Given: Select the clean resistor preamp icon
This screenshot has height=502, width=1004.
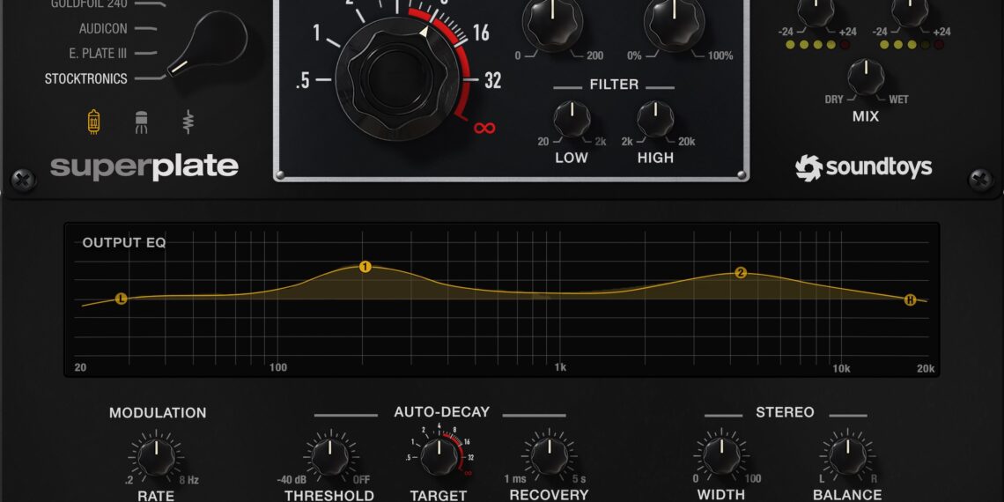Looking at the screenshot, I should click(x=188, y=122).
